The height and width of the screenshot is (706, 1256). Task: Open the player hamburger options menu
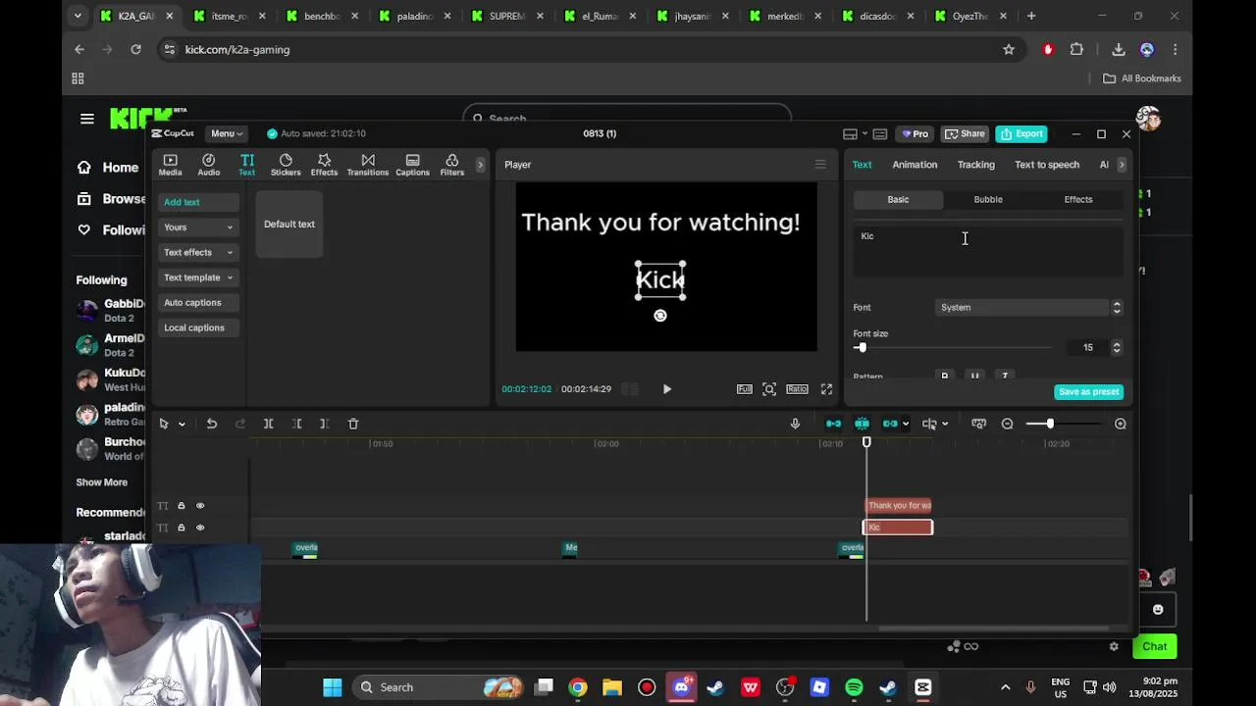click(x=820, y=165)
